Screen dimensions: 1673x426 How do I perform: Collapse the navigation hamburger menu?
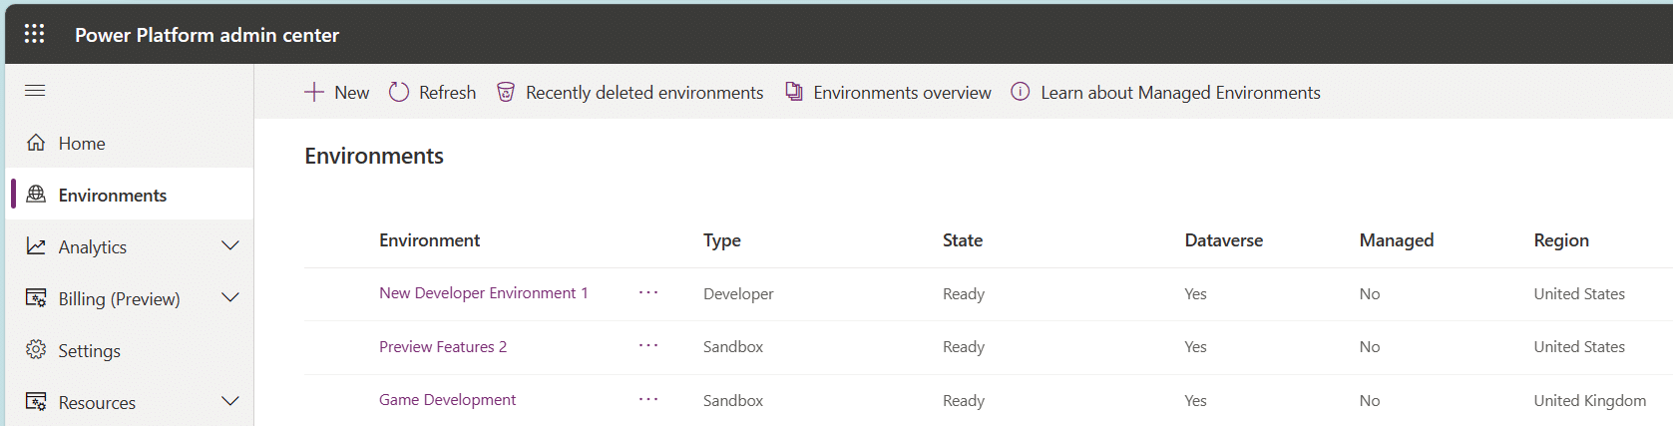click(35, 91)
